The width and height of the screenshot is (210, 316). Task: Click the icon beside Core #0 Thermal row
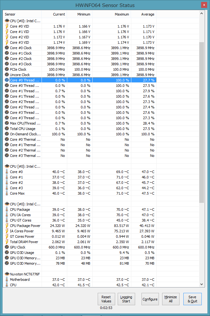[x=7, y=139]
